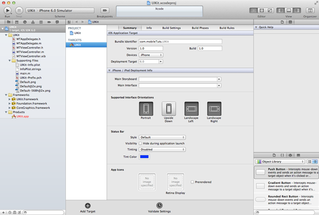The height and width of the screenshot is (215, 319).
Task: Stop the running task
Action: (x=19, y=11)
